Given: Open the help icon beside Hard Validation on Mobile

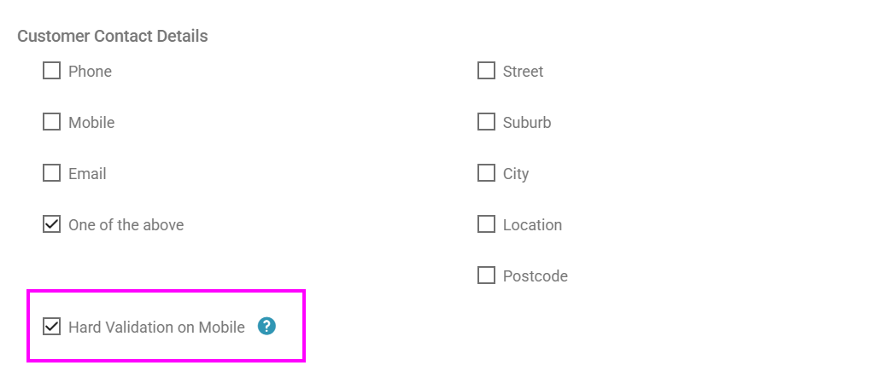Looking at the screenshot, I should 266,326.
